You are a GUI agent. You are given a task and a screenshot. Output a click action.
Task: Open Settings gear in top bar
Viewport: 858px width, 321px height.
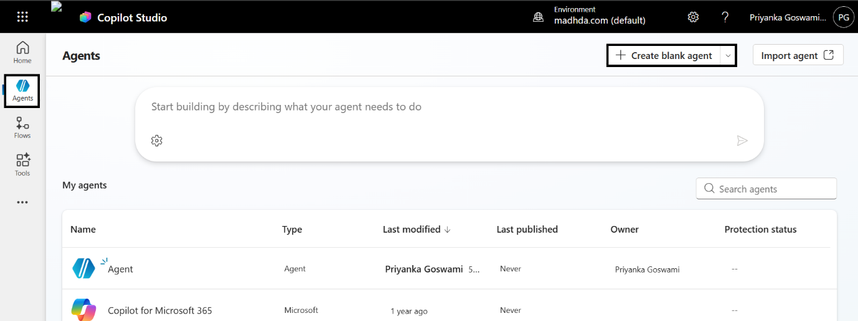[693, 17]
